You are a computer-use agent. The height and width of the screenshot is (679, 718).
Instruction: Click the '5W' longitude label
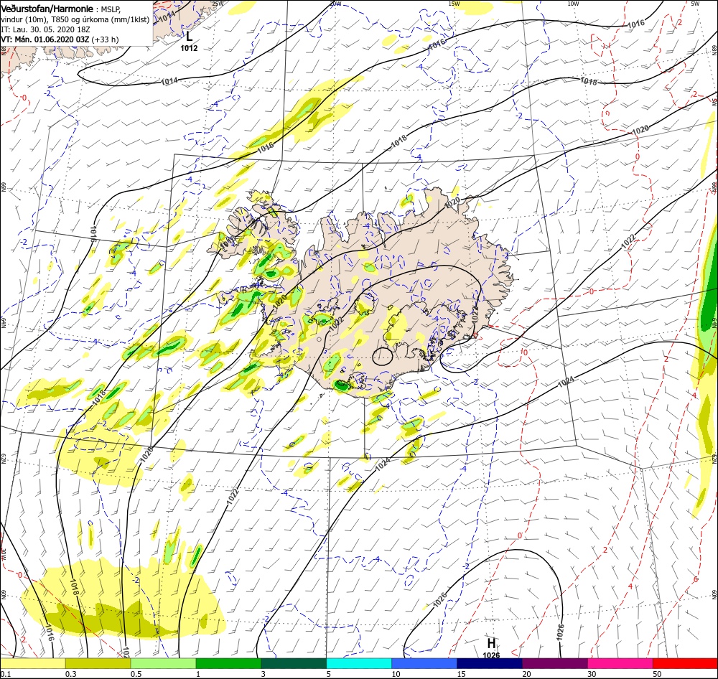coord(694,3)
